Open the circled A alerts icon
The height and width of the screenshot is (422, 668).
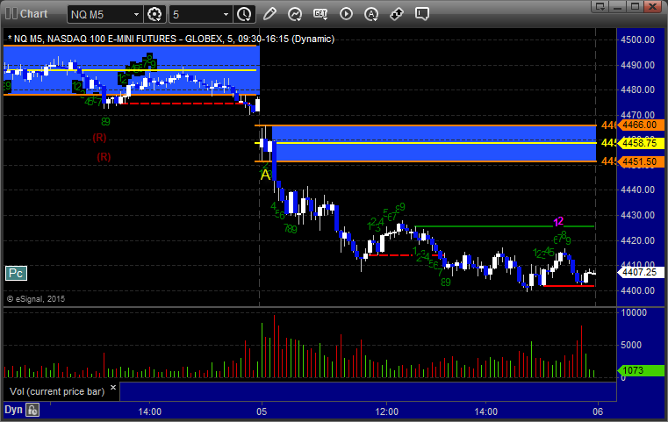371,14
